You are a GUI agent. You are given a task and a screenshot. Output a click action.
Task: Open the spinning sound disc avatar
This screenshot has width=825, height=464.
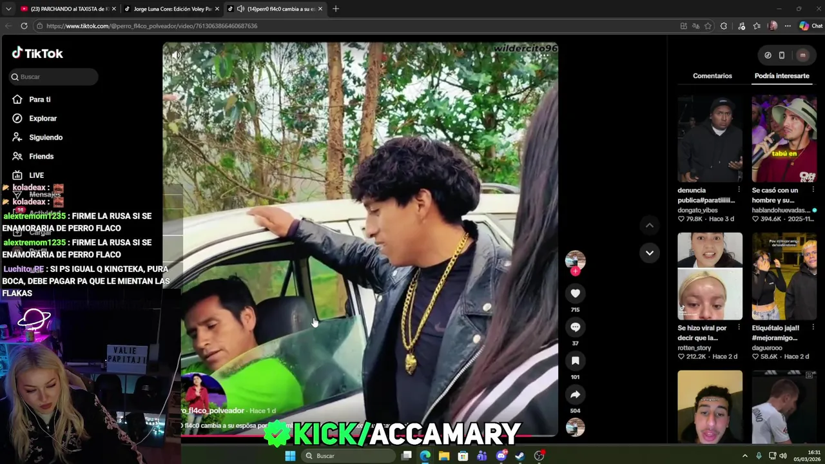[575, 427]
